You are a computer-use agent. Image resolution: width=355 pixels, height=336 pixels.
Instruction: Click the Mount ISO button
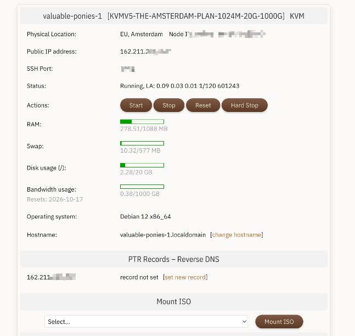[x=279, y=322]
